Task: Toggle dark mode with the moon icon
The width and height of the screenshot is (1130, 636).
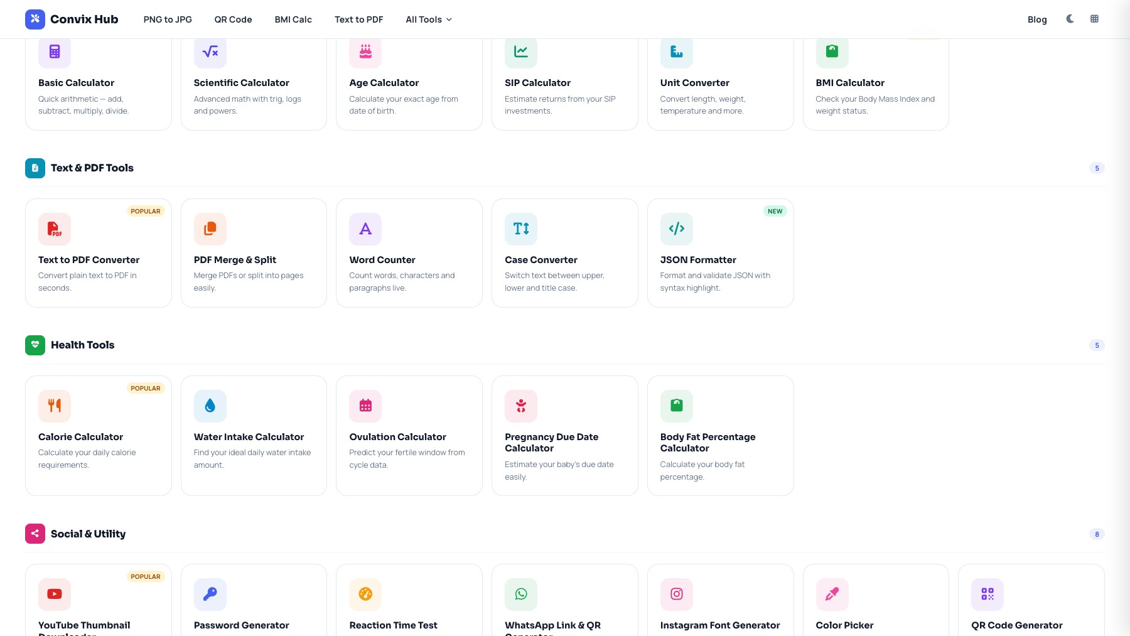Action: click(1070, 19)
